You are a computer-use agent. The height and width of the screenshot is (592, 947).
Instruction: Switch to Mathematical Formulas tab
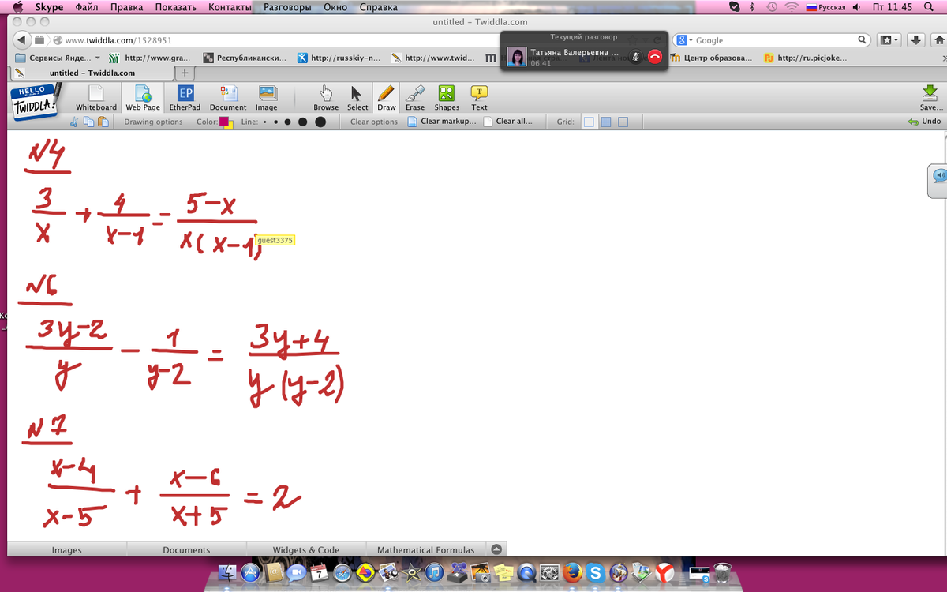(425, 550)
